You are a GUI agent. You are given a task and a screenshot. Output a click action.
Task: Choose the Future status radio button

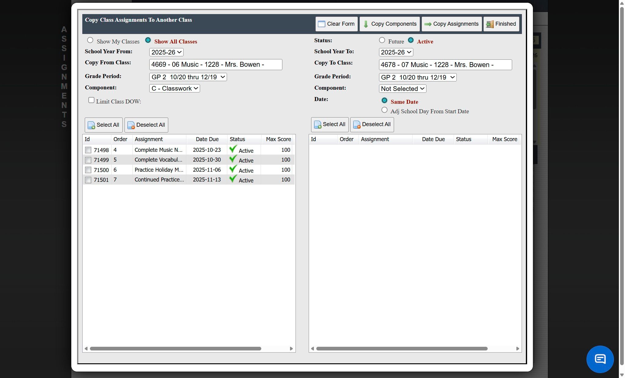click(382, 40)
